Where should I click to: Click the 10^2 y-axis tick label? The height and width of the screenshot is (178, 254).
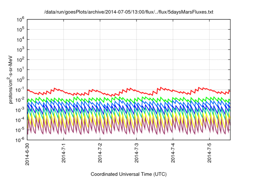20,60
